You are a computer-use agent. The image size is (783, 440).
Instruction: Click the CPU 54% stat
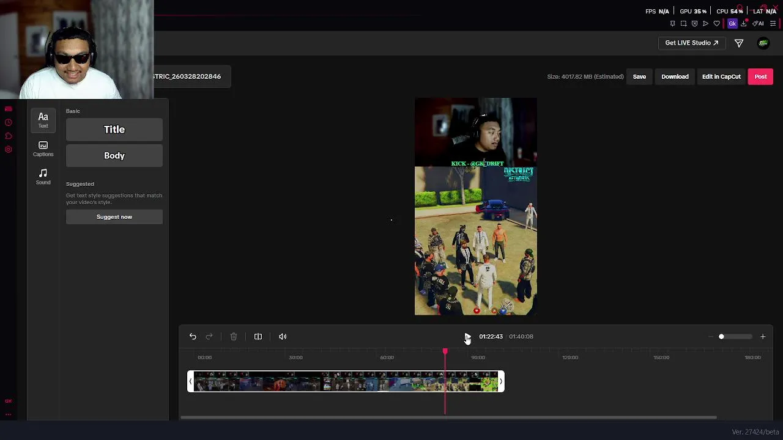(729, 12)
